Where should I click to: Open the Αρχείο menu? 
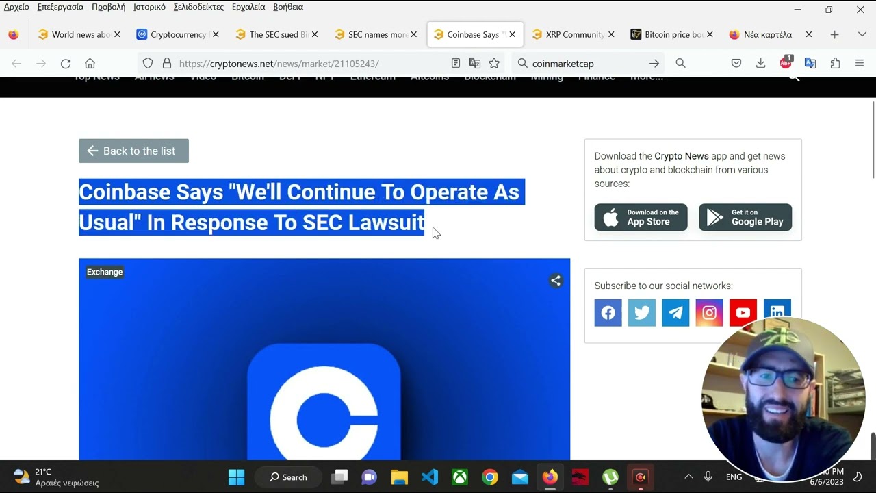pyautogui.click(x=16, y=7)
